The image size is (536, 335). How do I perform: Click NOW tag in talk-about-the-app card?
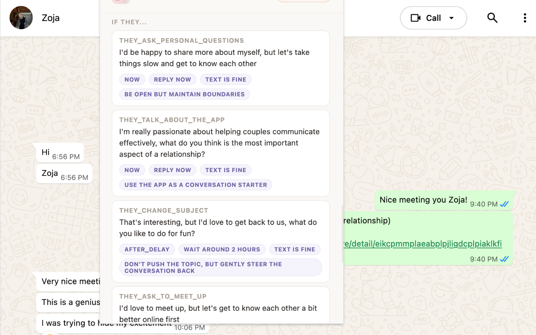click(x=132, y=170)
